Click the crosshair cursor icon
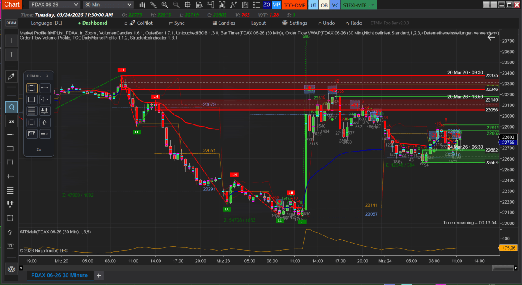The height and width of the screenshot is (285, 522). click(x=188, y=5)
